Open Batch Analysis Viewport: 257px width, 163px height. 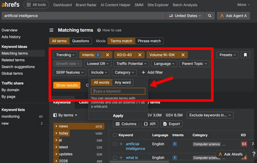(x=185, y=5)
